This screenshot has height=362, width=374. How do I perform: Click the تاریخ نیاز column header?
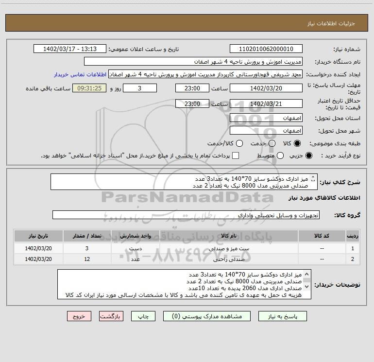38,236
